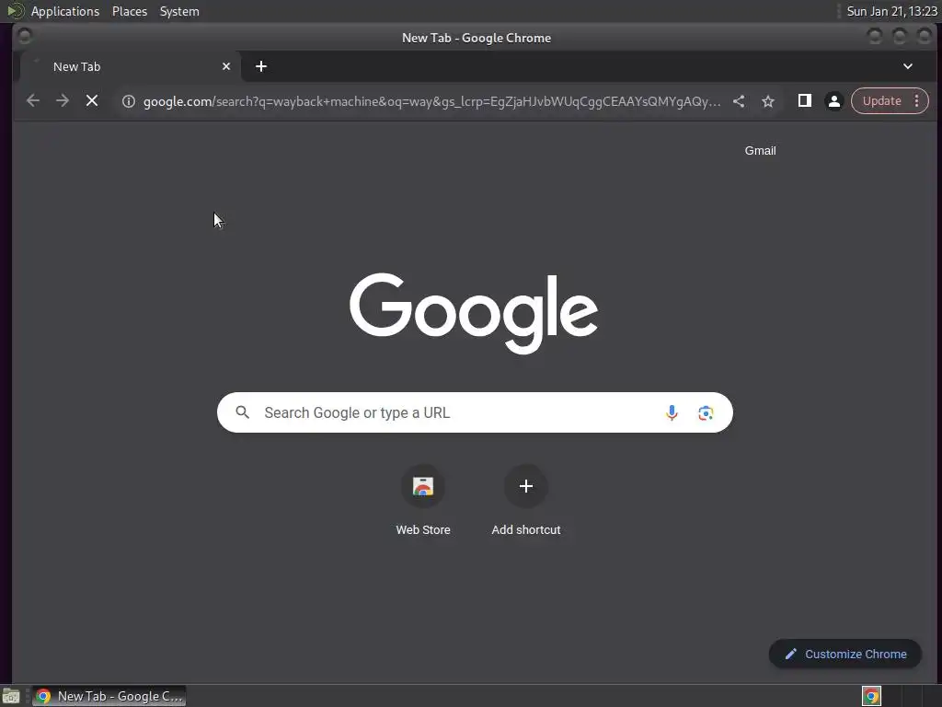Go forward with the forward arrow

(63, 101)
